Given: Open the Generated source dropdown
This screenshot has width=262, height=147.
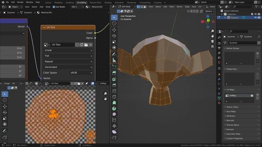Looking at the screenshot, I should tap(68, 67).
